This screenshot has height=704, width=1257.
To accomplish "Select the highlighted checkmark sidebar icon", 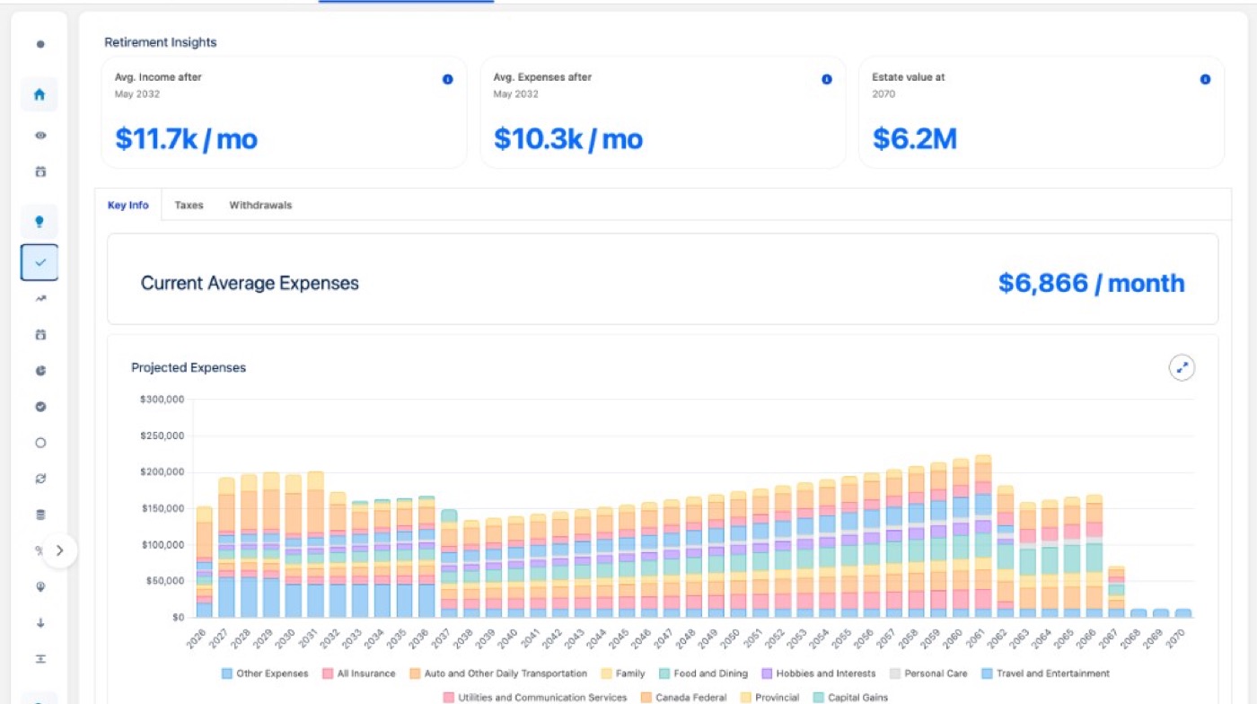I will pos(40,263).
